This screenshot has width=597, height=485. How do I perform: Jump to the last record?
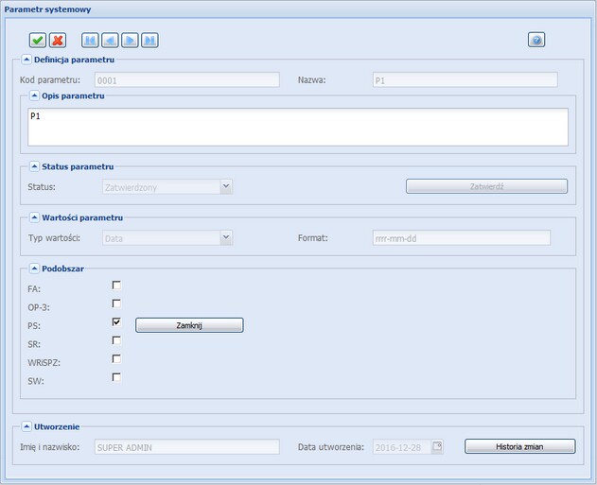[x=149, y=40]
